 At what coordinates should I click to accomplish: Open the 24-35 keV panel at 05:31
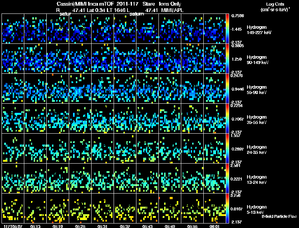tap(102, 148)
